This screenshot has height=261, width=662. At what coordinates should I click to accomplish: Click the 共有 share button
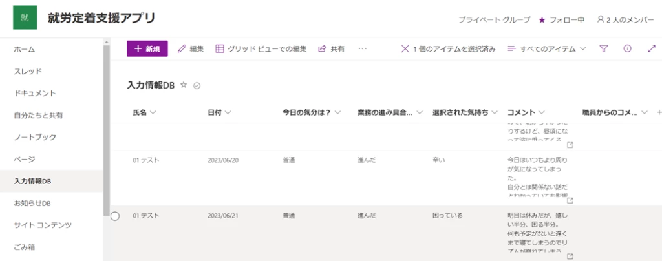tap(332, 49)
